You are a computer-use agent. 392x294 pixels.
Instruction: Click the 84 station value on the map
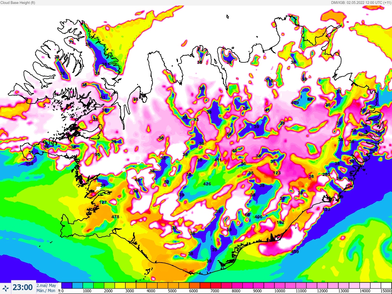310,99
